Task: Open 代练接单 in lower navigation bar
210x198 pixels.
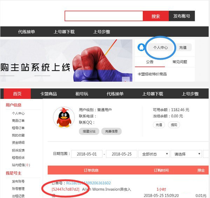Action: click(x=115, y=94)
